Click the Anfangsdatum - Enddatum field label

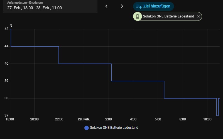point(21,2)
